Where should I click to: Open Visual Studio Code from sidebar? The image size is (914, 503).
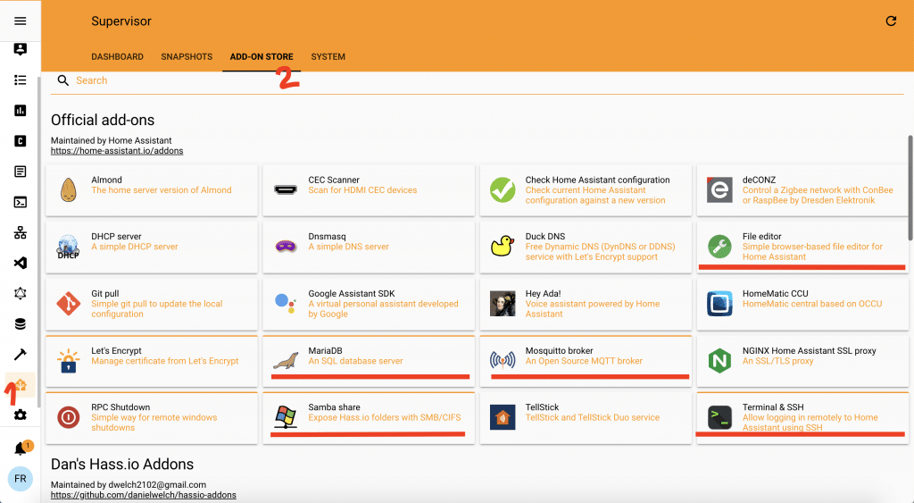(x=20, y=263)
